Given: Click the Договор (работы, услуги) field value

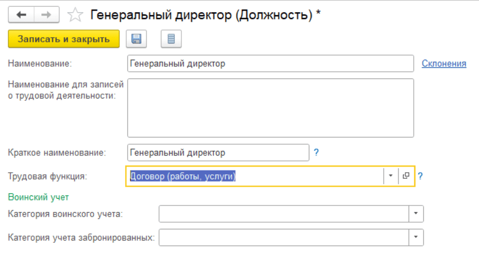Looking at the screenshot, I should pos(183,176).
